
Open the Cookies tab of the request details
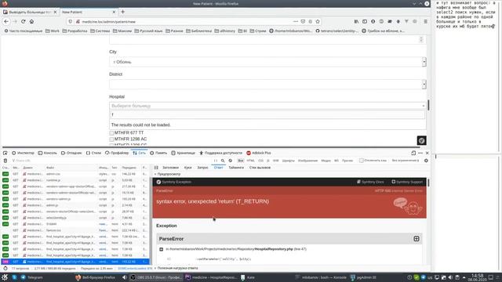tap(188, 168)
